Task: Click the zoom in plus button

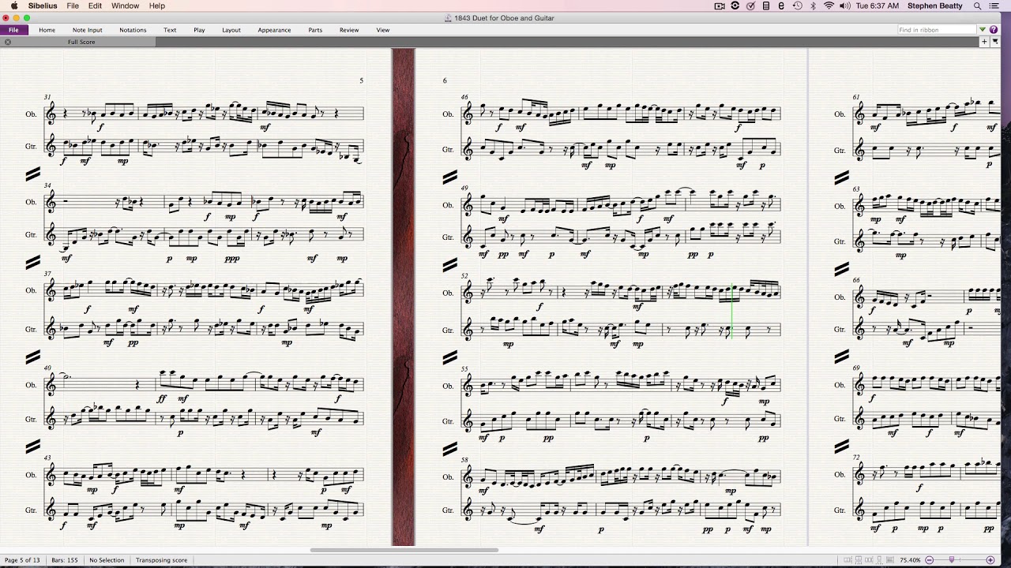Action: point(990,560)
